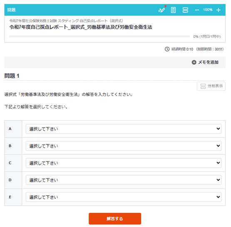Image resolution: width=231 pixels, height=227 pixels.
Task: Expand the answer dropdown for row E
Action: point(124,197)
